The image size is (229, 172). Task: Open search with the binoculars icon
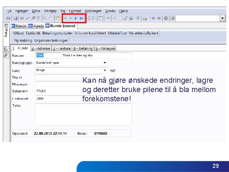(x=22, y=18)
